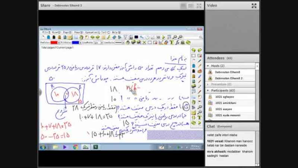The height and width of the screenshot is (168, 298).
Task: Click the zoom magnifier in the top toolbar
Action: [x=175, y=37]
